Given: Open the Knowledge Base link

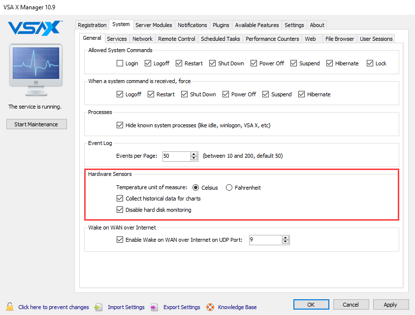Looking at the screenshot, I should click(237, 307).
